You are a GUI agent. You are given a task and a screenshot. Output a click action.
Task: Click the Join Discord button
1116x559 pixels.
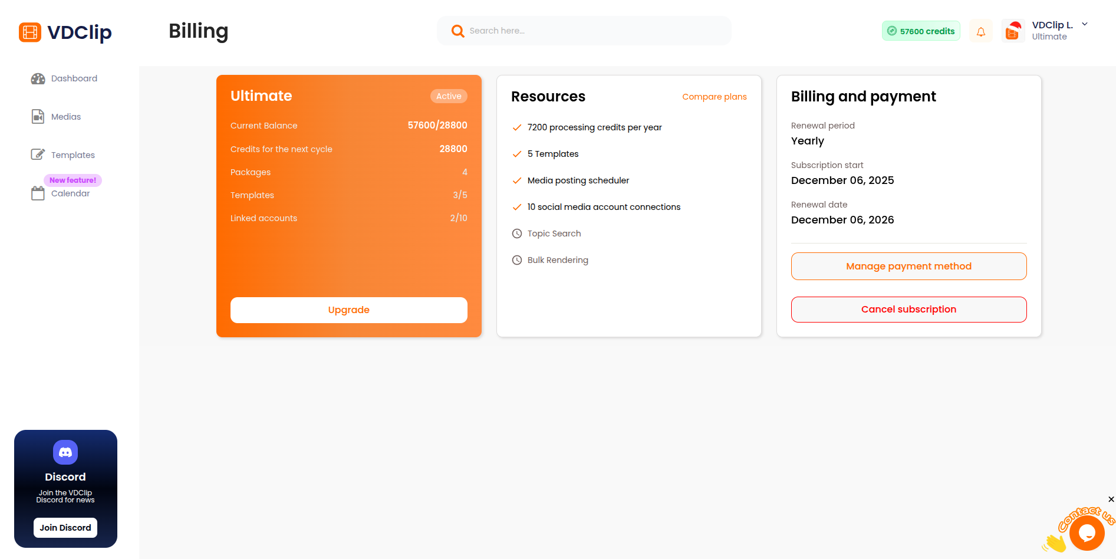65,527
